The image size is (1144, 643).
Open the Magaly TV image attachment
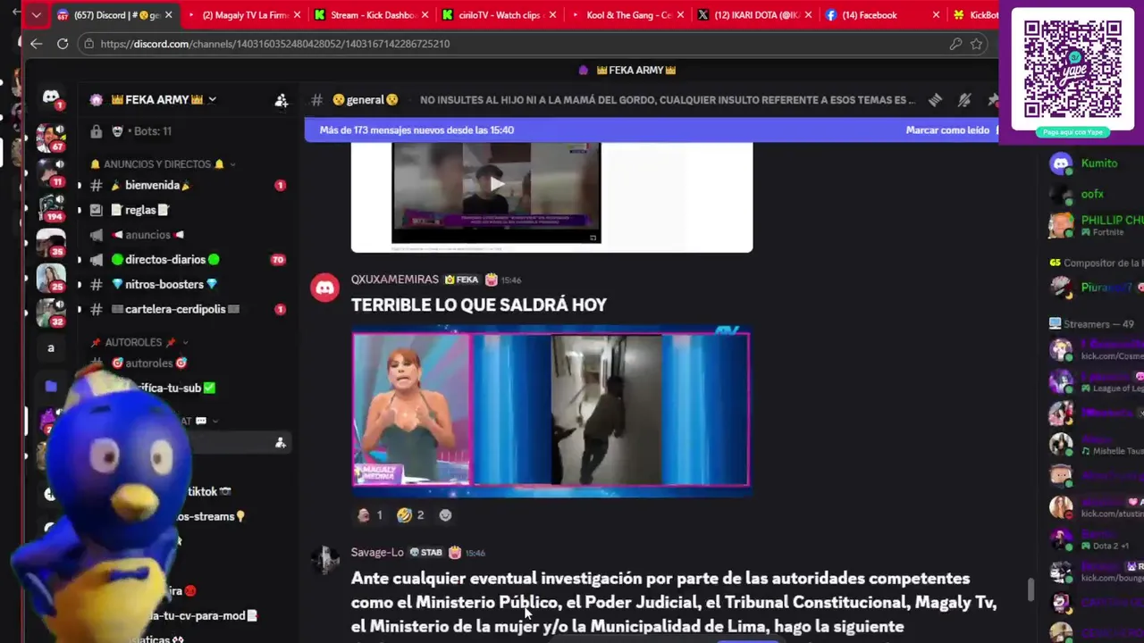tap(551, 410)
